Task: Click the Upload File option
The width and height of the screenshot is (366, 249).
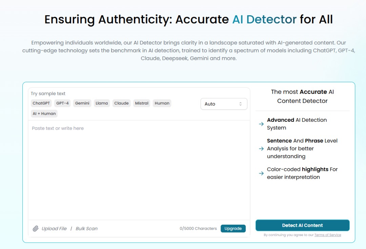Action: coord(54,229)
